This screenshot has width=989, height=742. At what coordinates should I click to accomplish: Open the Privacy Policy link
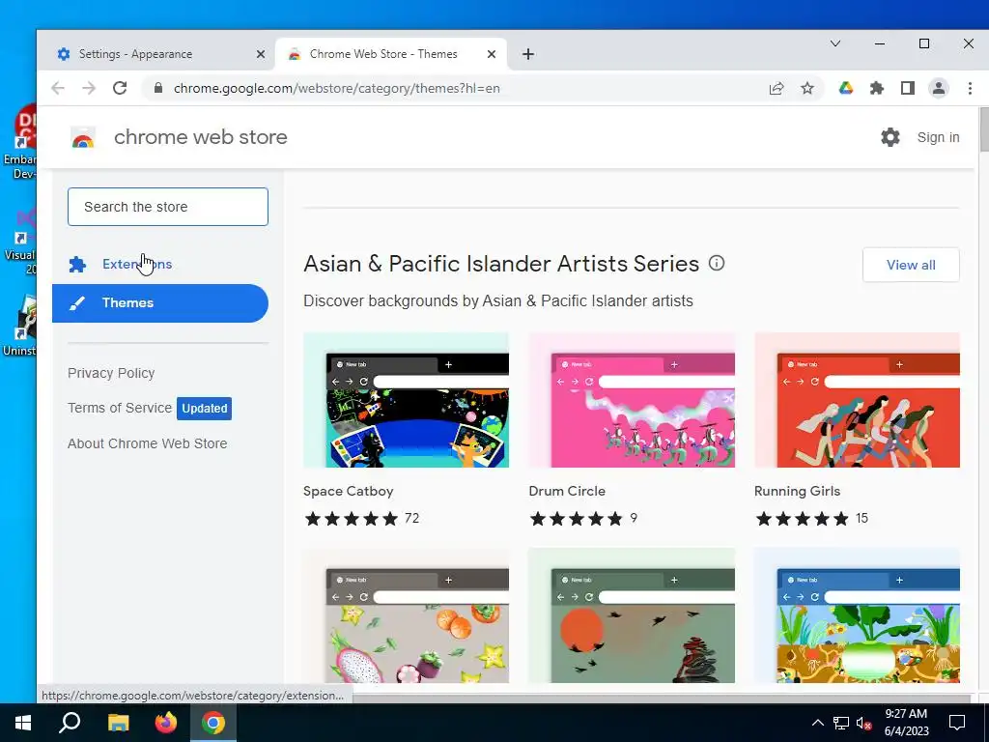pos(111,373)
